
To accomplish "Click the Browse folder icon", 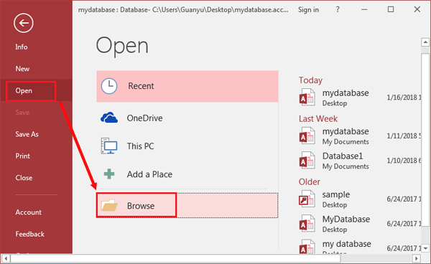I will click(109, 205).
